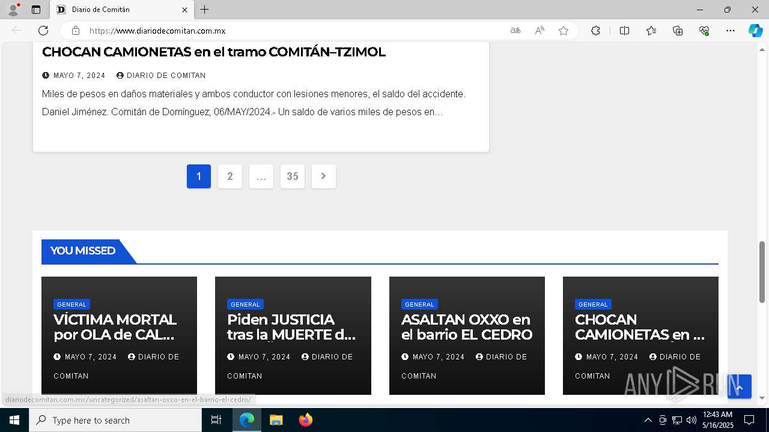Go to pagination page 2
This screenshot has height=432, width=769.
pos(230,176)
